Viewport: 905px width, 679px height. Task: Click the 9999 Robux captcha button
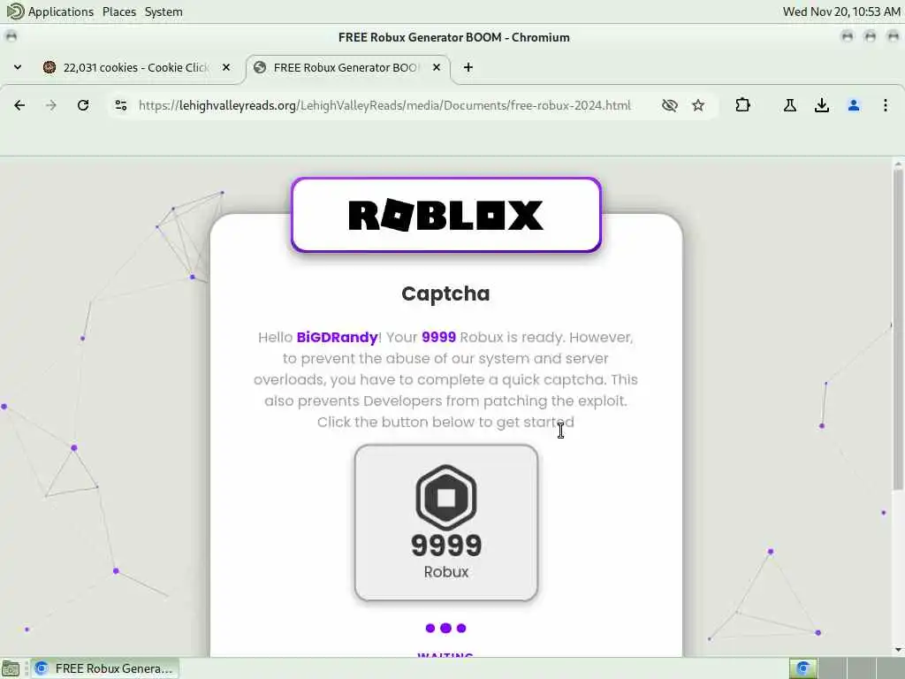coord(446,523)
